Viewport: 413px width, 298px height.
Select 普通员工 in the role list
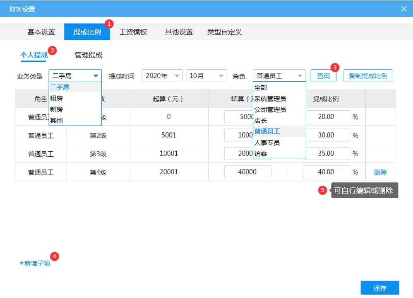[x=279, y=131]
